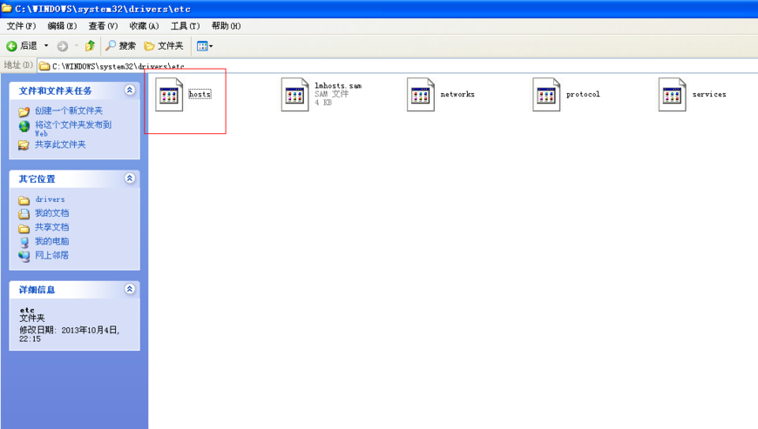The height and width of the screenshot is (429, 758).
Task: Open 网上邻居 link
Action: pyautogui.click(x=51, y=255)
